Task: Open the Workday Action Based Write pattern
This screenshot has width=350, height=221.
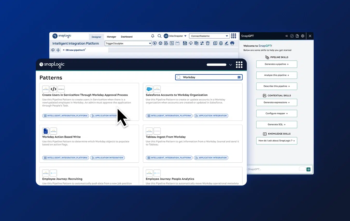Action: (61, 137)
